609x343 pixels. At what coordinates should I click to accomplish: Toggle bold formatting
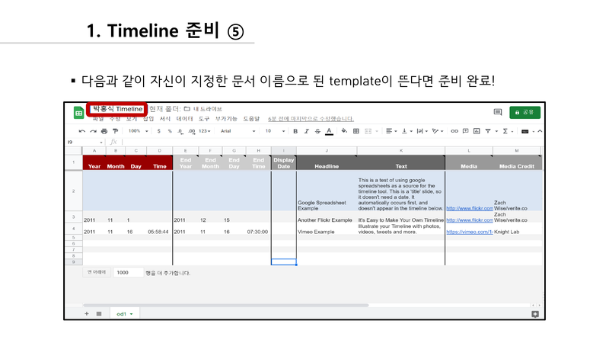point(295,131)
